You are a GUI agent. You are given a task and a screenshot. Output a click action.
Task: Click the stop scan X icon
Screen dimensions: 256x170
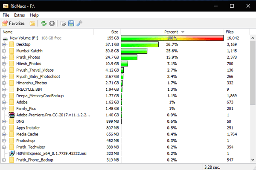[52, 23]
